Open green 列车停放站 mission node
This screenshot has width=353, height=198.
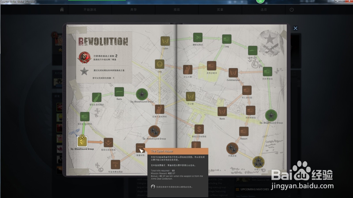point(268,71)
